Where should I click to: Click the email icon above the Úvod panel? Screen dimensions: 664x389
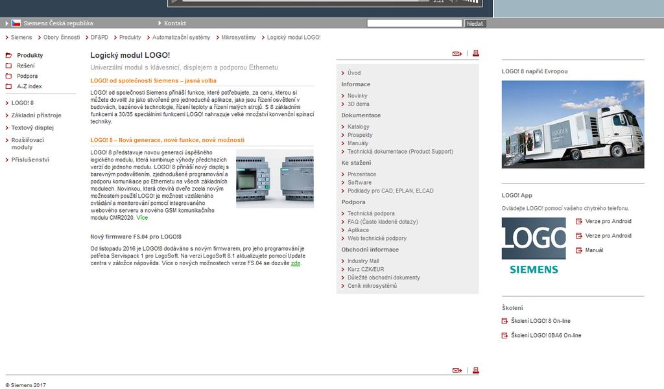[457, 54]
